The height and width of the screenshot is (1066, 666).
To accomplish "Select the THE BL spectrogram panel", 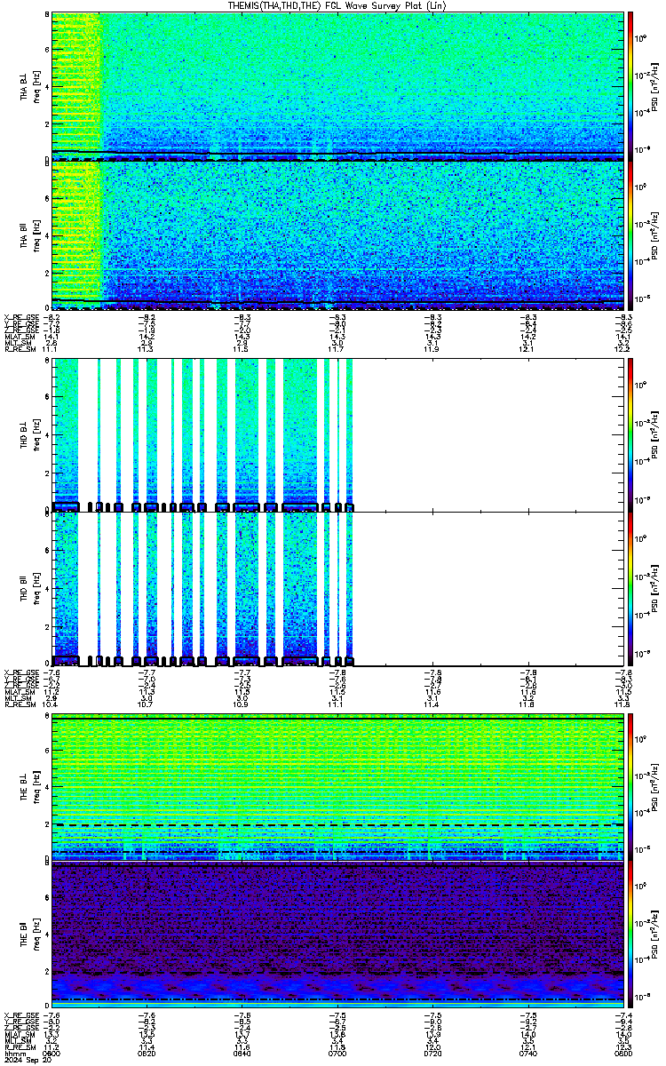I will (x=337, y=787).
